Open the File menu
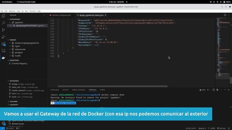232x130 pixels. (x=2, y=11)
